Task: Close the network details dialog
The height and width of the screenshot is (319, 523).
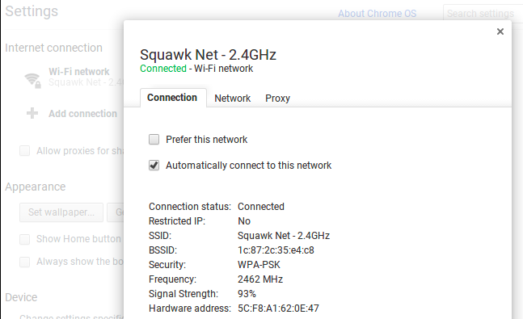Action: click(500, 31)
